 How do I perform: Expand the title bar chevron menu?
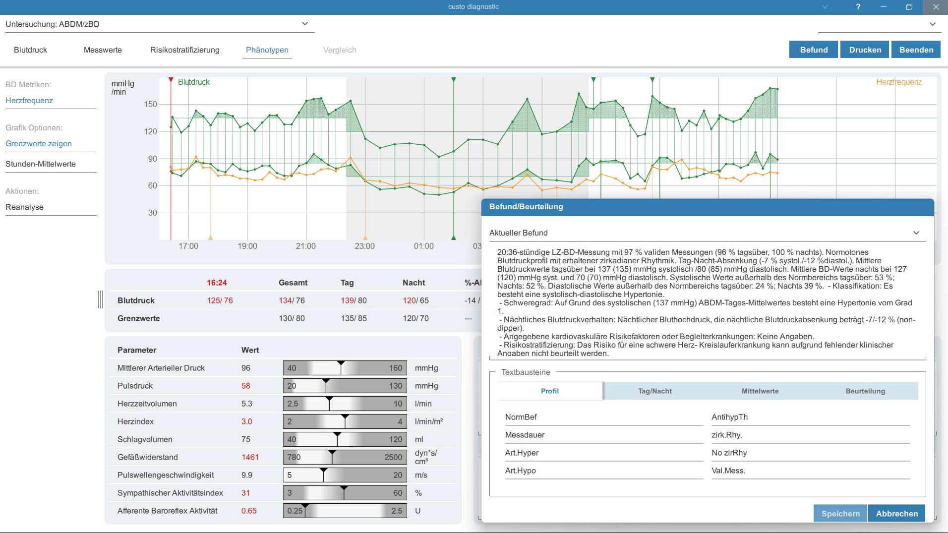point(825,7)
